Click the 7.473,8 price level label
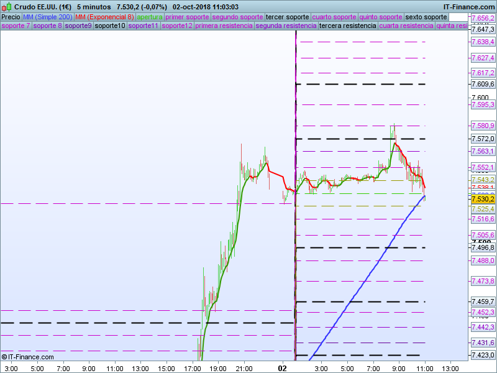The width and height of the screenshot is (497, 373). coord(483,282)
